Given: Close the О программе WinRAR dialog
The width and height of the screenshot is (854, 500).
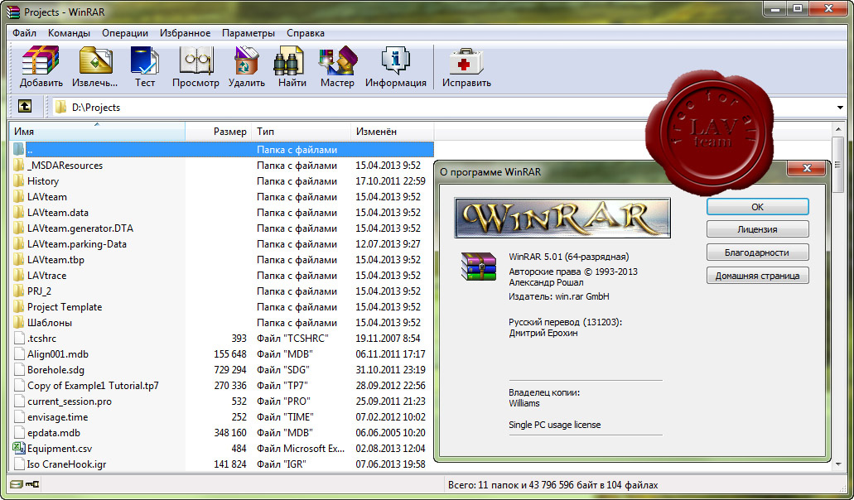Looking at the screenshot, I should (x=807, y=168).
